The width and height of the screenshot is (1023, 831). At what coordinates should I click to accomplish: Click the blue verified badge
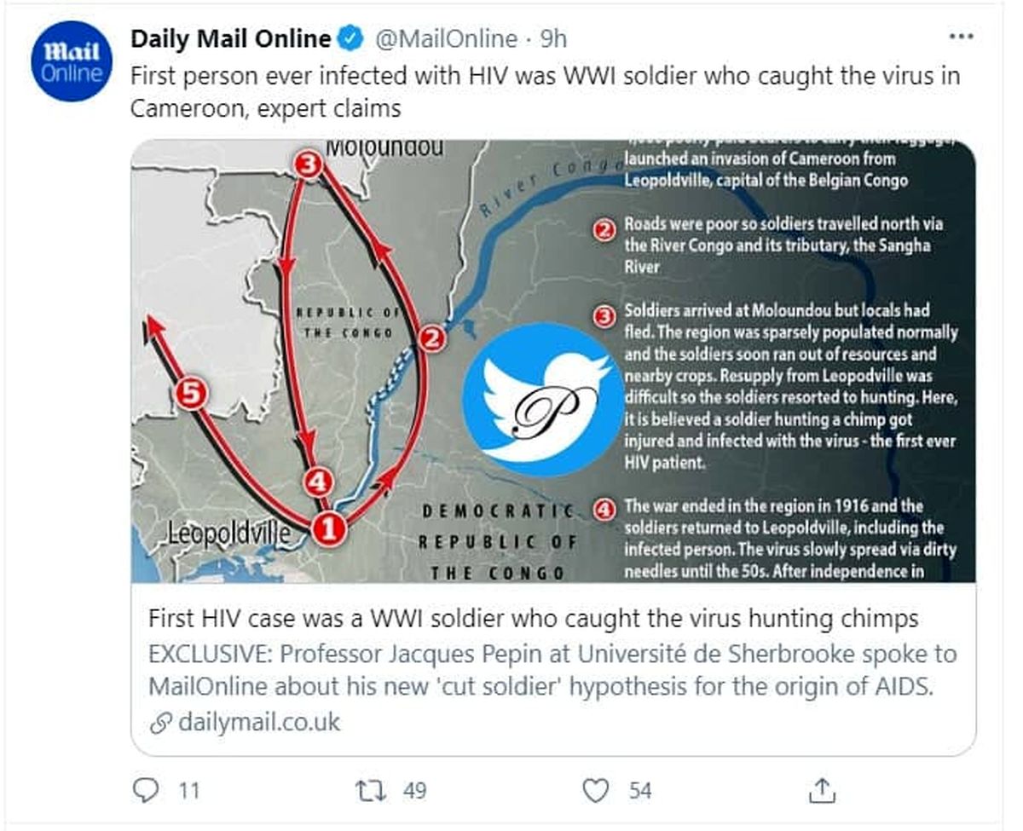click(x=351, y=38)
